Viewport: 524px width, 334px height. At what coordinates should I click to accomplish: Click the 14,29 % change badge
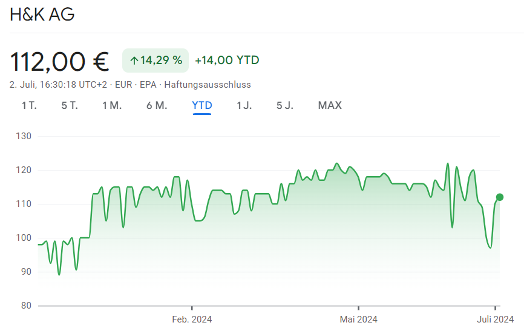(156, 61)
